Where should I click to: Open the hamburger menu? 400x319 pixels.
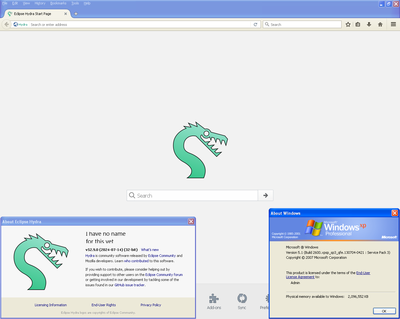(393, 24)
